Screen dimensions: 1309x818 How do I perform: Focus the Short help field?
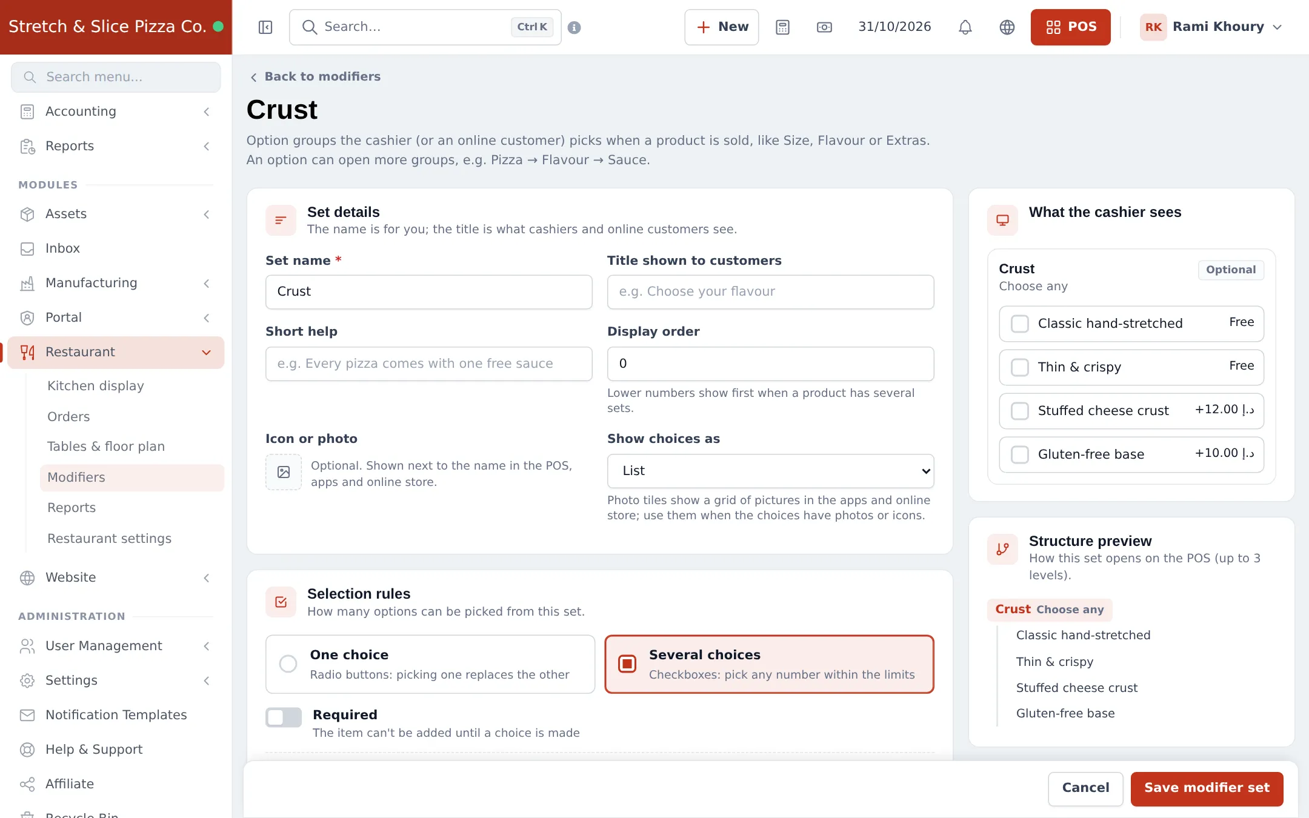[428, 364]
